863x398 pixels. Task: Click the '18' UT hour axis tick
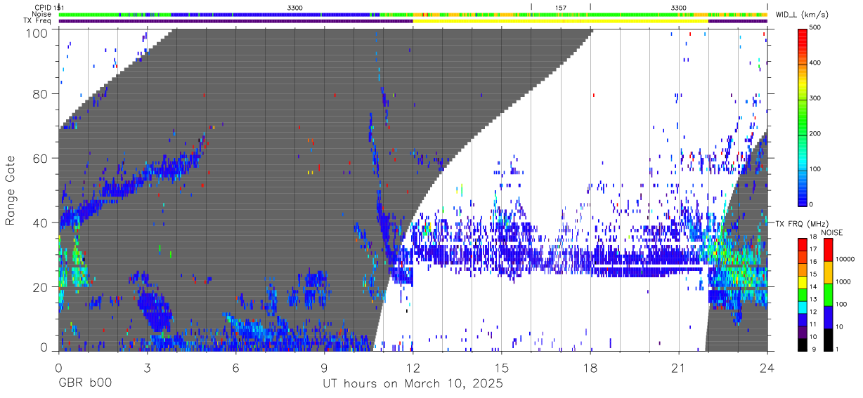590,367
